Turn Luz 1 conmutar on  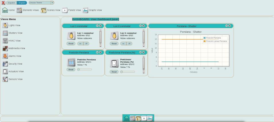80,44
